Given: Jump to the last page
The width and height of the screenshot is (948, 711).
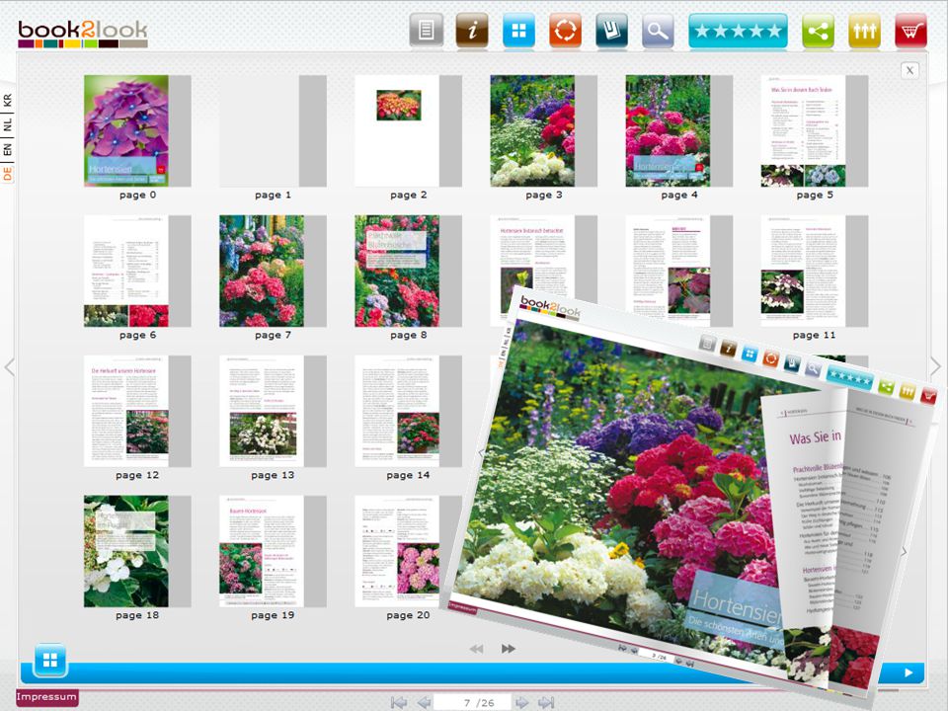Looking at the screenshot, I should 546,702.
